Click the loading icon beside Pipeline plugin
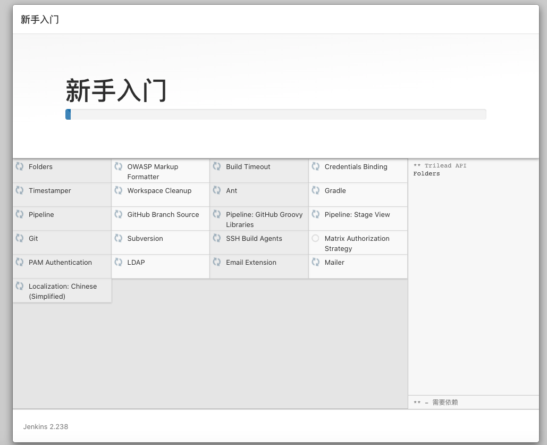Image resolution: width=547 pixels, height=445 pixels. click(x=20, y=214)
